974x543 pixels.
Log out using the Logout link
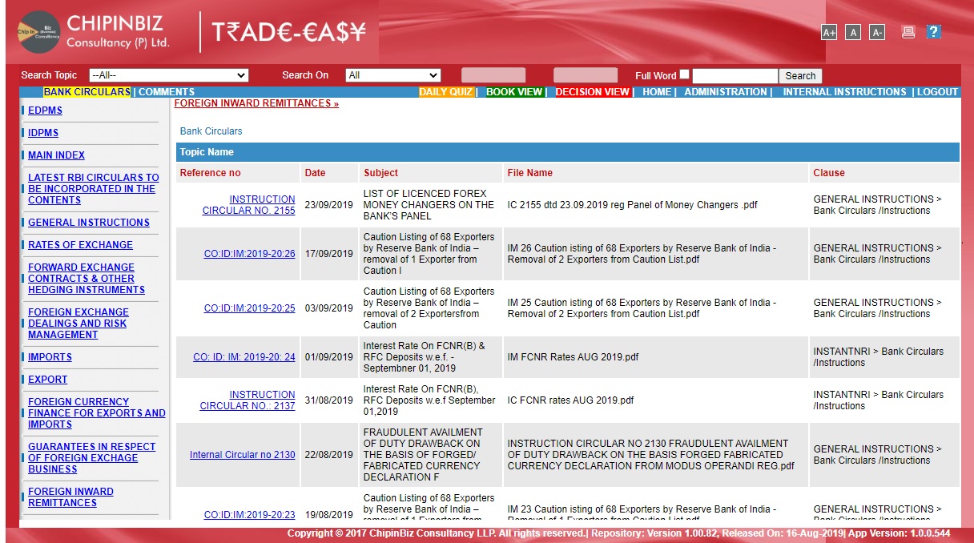tap(937, 92)
